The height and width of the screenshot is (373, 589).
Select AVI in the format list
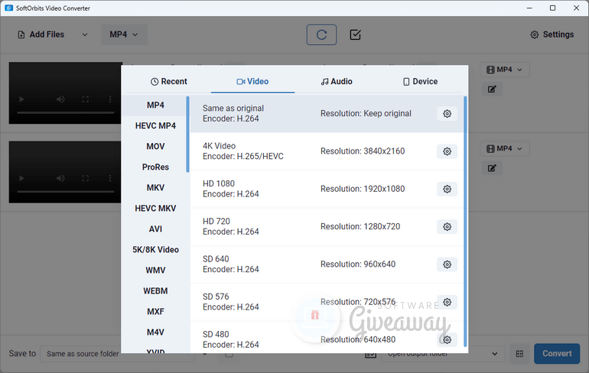point(155,229)
